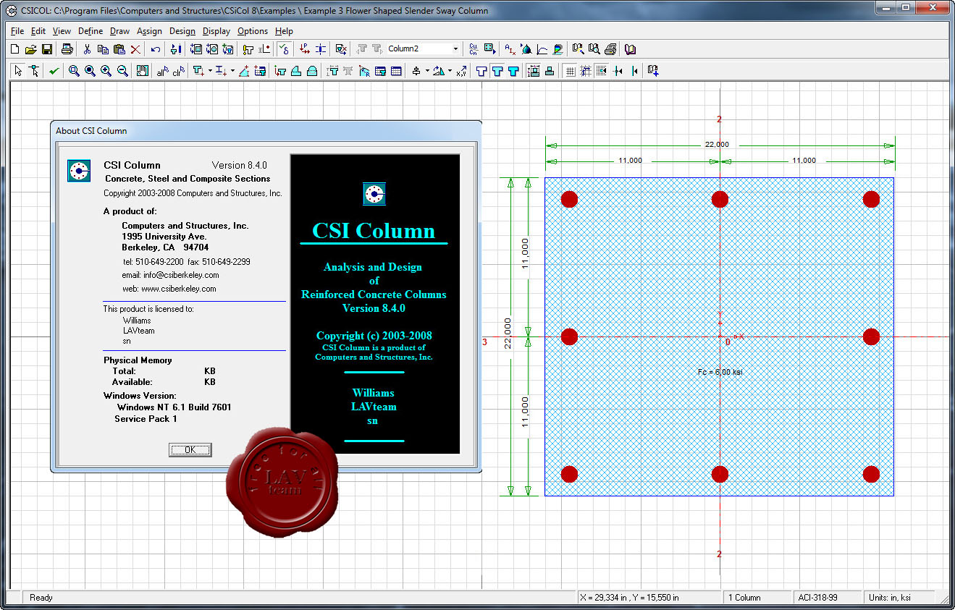Click the x,y coordinates tool icon
This screenshot has height=610, width=955.
tap(461, 71)
